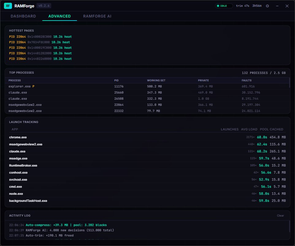Click the APP column header

click(x=15, y=129)
